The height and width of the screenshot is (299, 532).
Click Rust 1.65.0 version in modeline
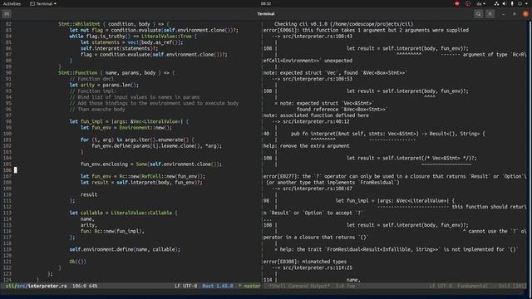[218, 286]
